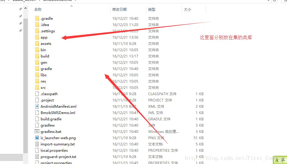Click the src folder row
287x164 pixels.
43,88
